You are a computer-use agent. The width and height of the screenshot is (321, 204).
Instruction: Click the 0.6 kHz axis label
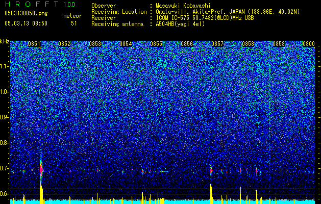tap(5, 194)
